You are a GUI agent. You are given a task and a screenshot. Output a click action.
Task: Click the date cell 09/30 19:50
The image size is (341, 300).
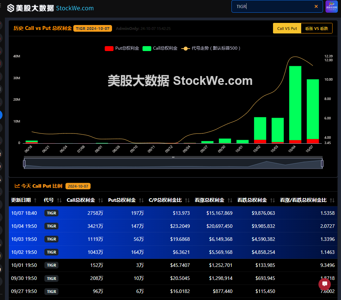point(24,278)
